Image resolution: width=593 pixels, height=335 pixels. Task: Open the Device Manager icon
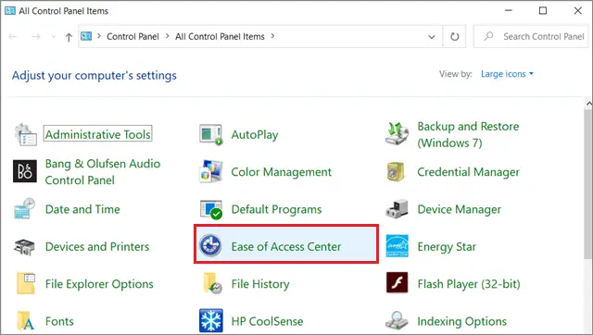click(x=397, y=209)
